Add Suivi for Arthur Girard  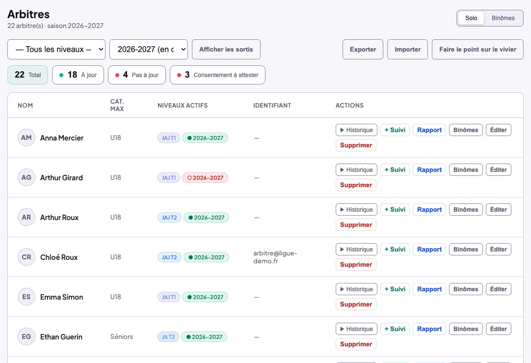pyautogui.click(x=395, y=169)
